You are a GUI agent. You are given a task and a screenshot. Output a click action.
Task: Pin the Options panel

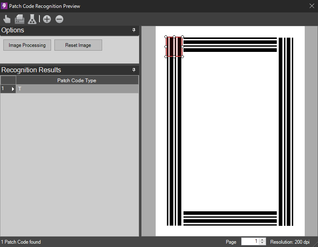click(134, 30)
